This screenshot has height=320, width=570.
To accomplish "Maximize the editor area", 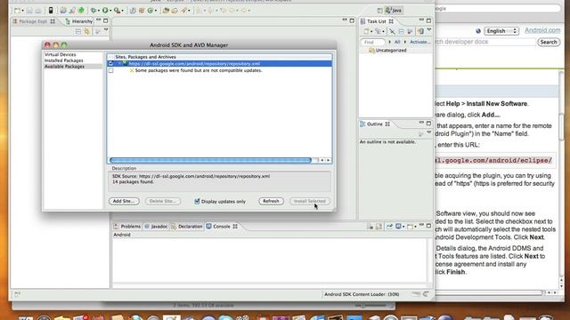I will (x=352, y=20).
